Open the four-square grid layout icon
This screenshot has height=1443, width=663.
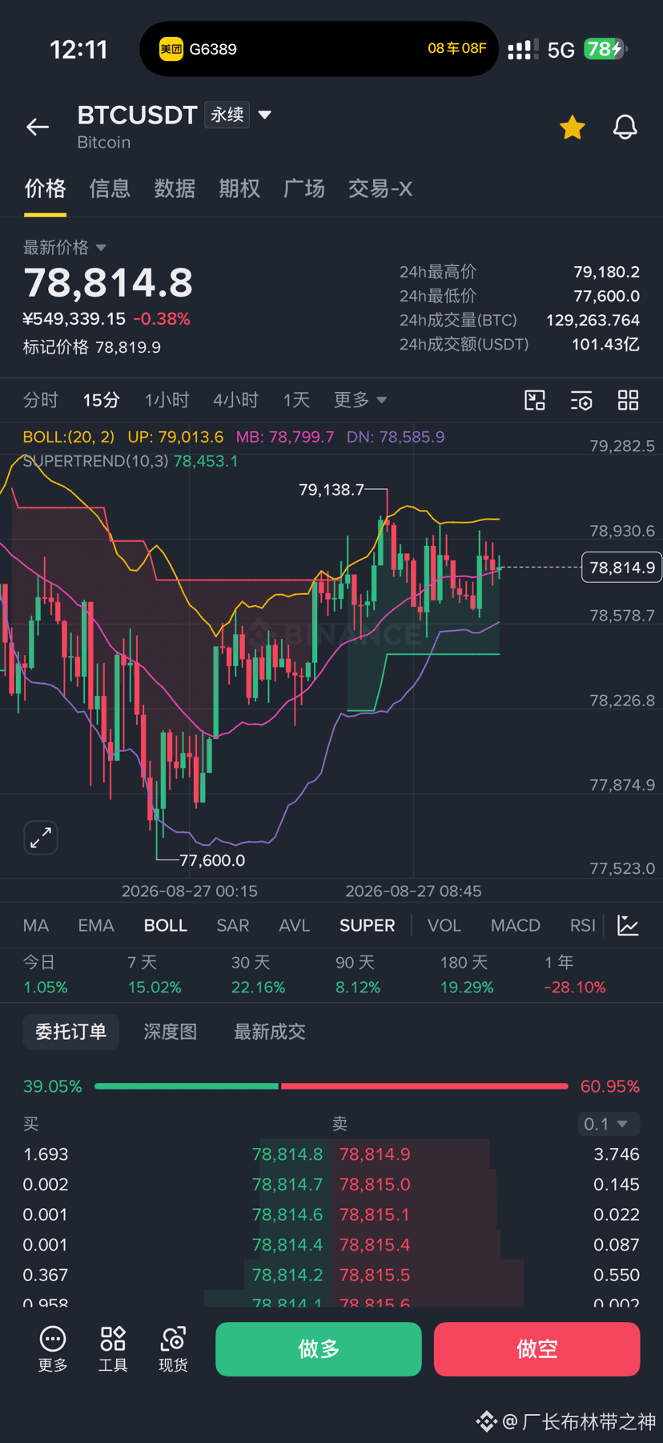pyautogui.click(x=629, y=400)
